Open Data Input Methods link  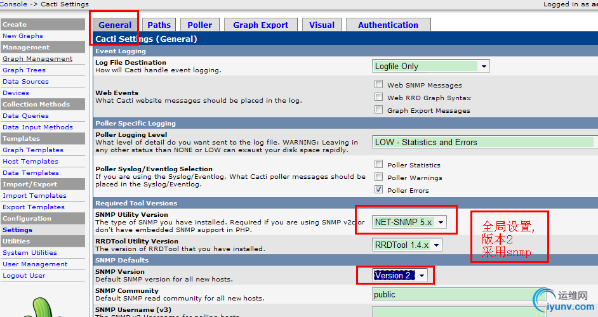point(37,127)
